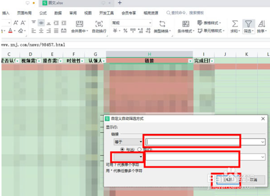The width and height of the screenshot is (270, 196).
Task: Click the eraser clear-format icon
Action: tap(20, 31)
